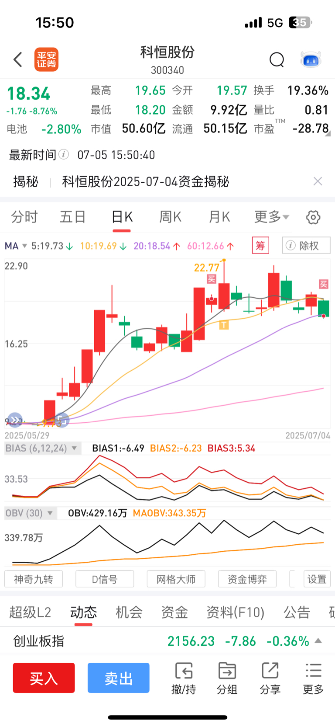The width and height of the screenshot is (335, 727).
Task: Tap the 换手 19.36% value
Action: [308, 90]
